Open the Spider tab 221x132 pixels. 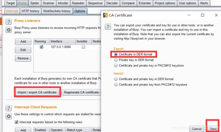(x=35, y=3)
